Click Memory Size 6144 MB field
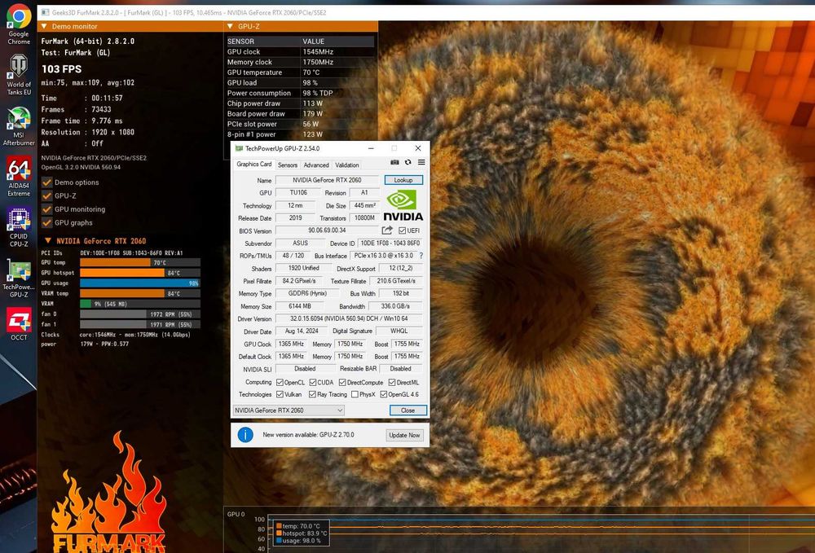This screenshot has width=815, height=553. [300, 306]
